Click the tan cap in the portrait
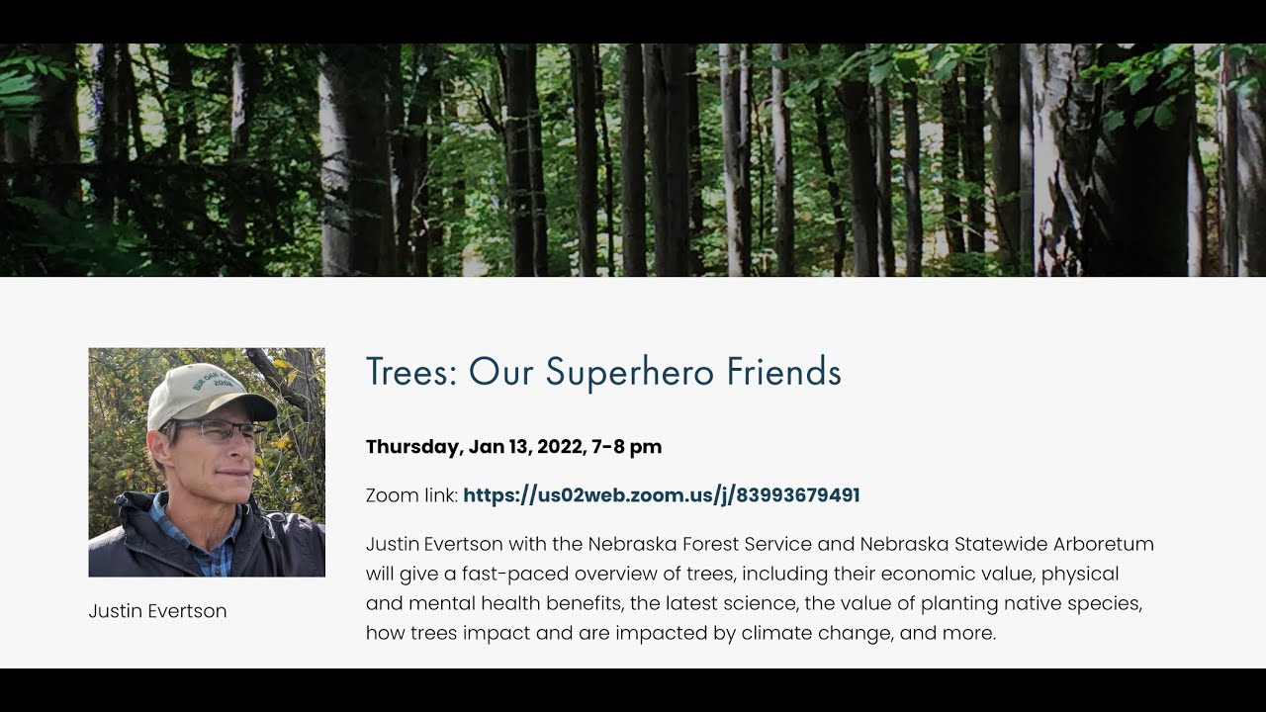This screenshot has width=1266, height=712. click(208, 392)
